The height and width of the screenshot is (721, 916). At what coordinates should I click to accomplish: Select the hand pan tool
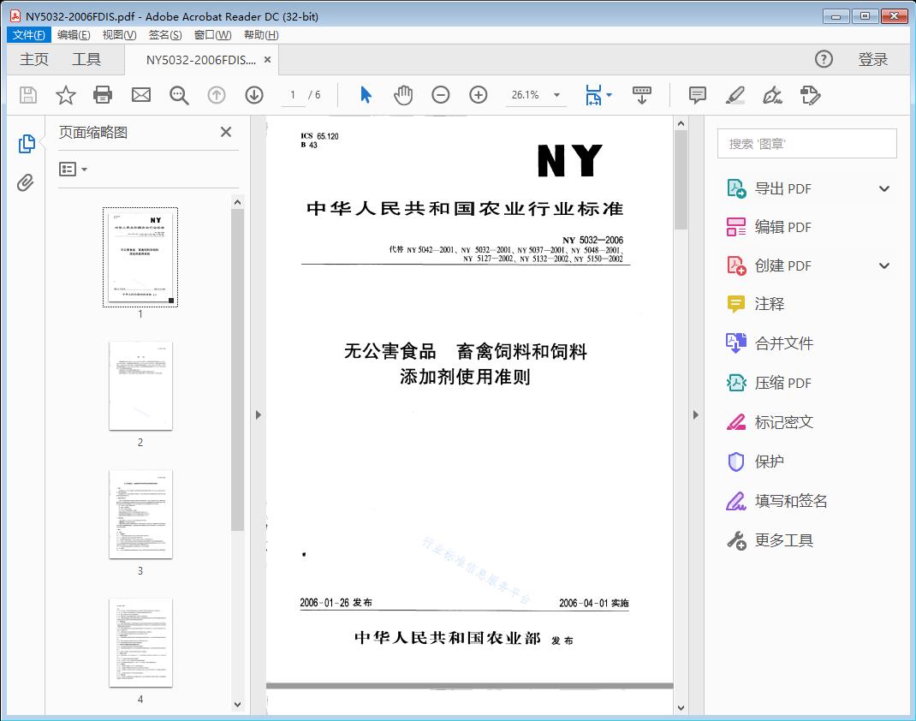point(403,95)
